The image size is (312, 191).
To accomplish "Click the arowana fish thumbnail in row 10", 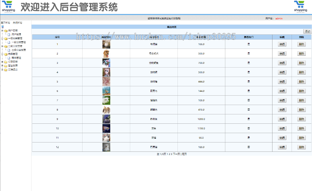I will [x=106, y=128].
